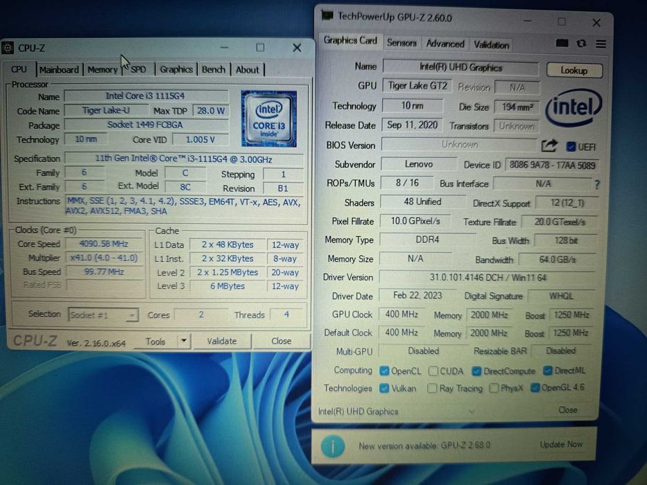This screenshot has height=485, width=647.
Task: Toggle the UEFI checkbox
Action: (571, 146)
